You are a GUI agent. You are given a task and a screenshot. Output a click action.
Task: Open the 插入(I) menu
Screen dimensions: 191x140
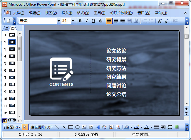[x=67, y=13]
